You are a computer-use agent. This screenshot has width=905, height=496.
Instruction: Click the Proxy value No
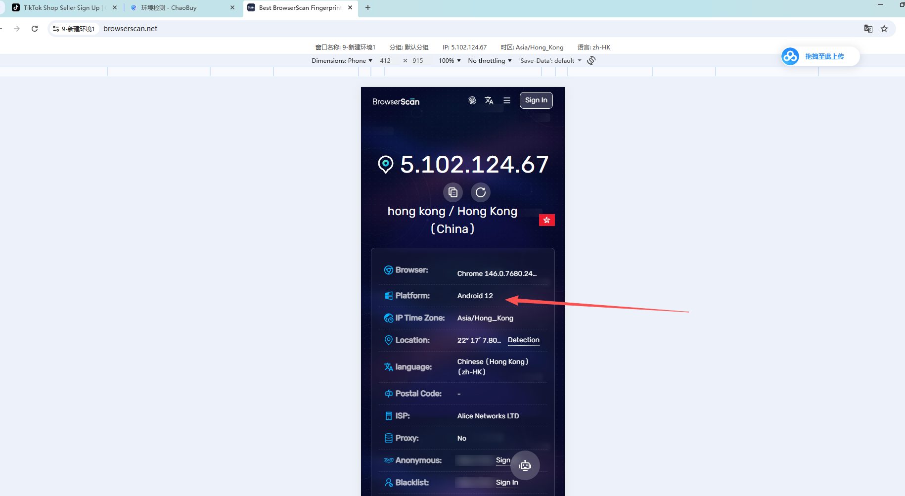click(462, 438)
